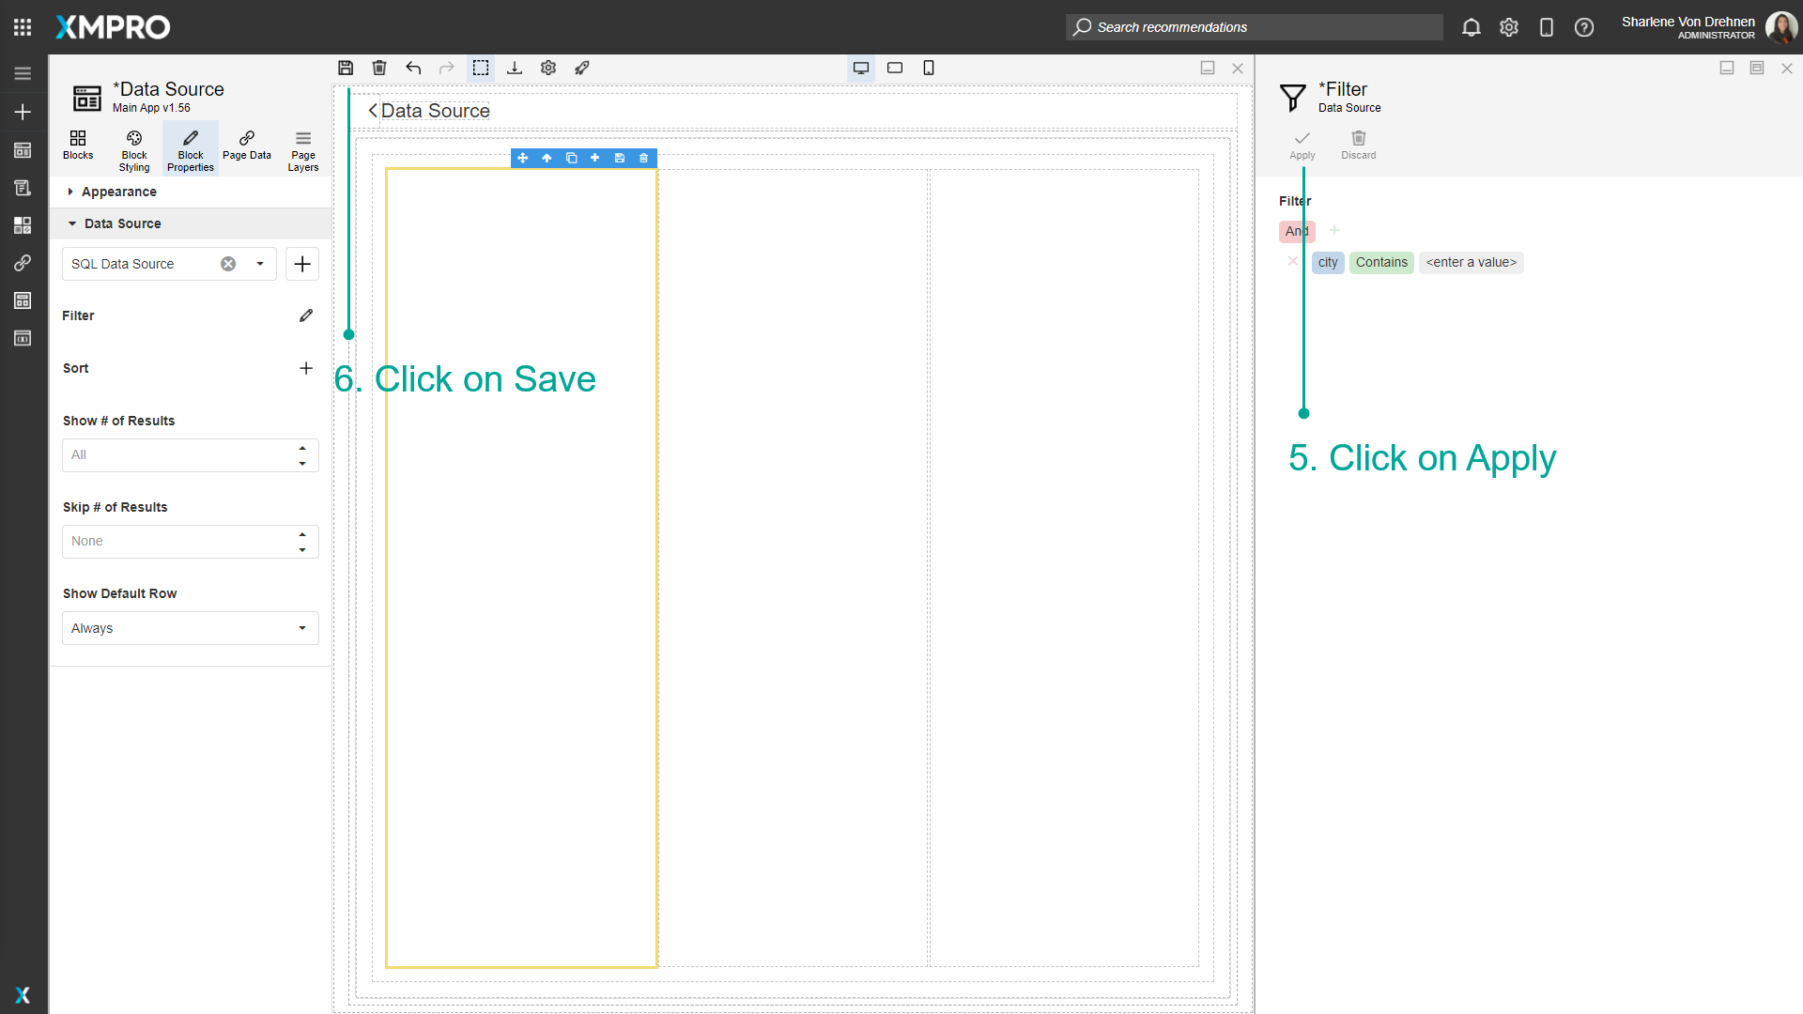Open the Page Layers panel
Screen dimensions: 1803x1014
[x=302, y=148]
